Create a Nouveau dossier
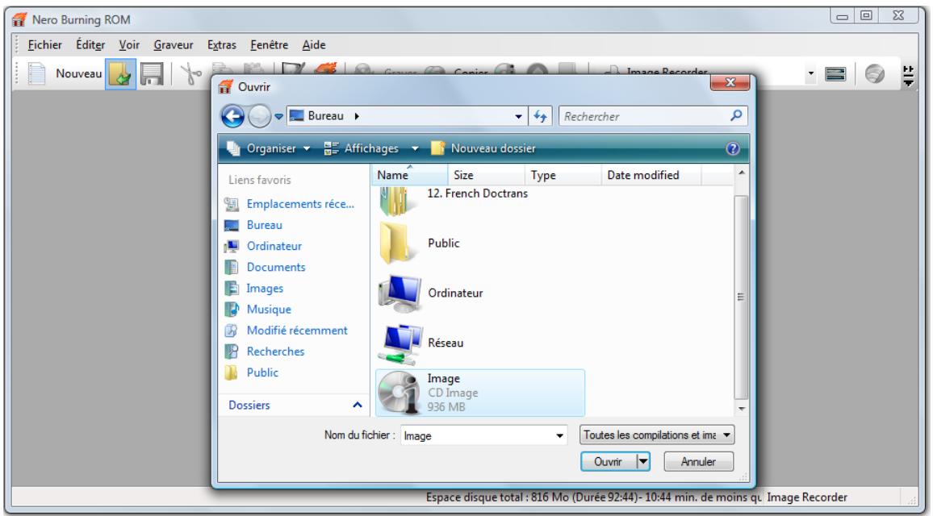933x516 pixels. (x=483, y=148)
